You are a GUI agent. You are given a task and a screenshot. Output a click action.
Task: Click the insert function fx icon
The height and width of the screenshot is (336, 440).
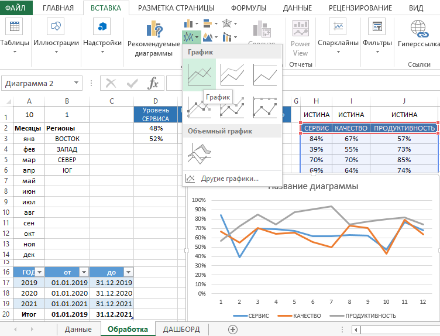[153, 84]
